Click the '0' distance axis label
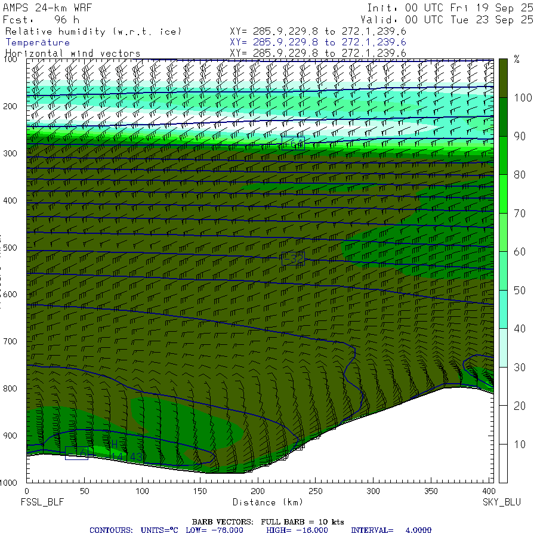The image size is (537, 537). point(27,491)
